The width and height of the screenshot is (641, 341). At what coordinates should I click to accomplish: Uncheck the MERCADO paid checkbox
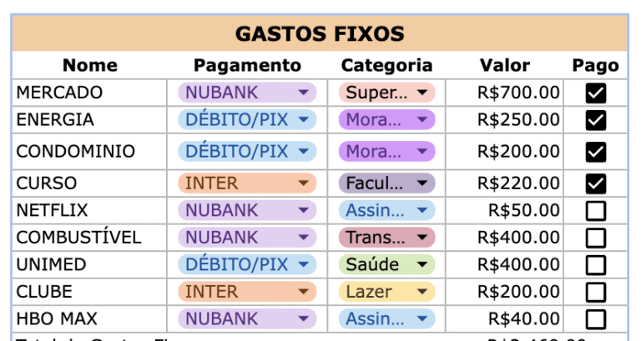click(x=595, y=93)
